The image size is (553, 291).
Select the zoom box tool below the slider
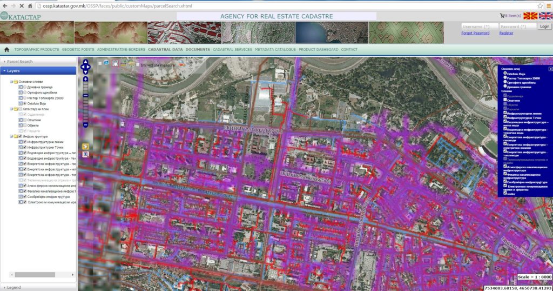85,154
